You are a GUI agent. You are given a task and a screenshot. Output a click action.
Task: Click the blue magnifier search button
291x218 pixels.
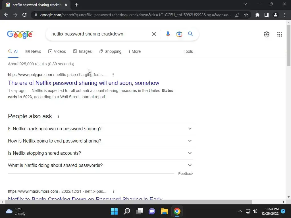190,34
